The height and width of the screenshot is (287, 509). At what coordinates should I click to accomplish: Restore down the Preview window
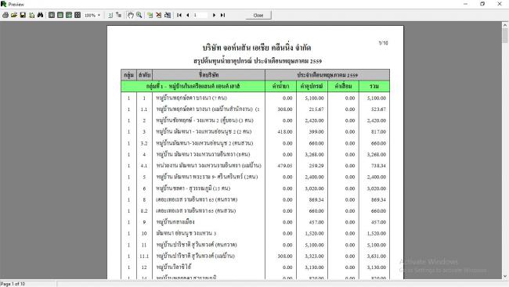point(482,4)
